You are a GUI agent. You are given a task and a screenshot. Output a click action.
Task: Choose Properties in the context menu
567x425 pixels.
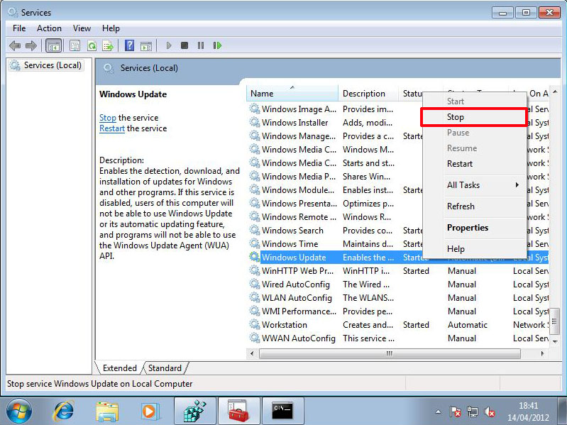click(474, 228)
